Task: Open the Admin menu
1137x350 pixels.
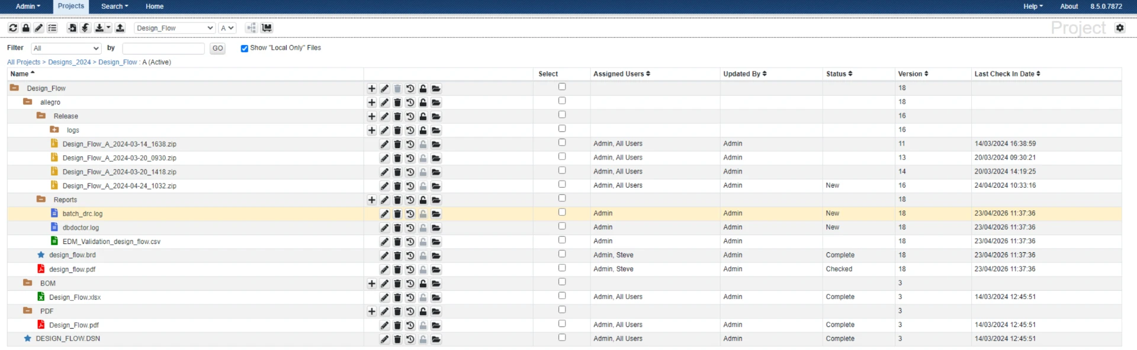Action: click(x=28, y=7)
